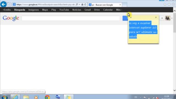
Task: Click the greyed Forward navigation button
Action: tap(9, 4)
